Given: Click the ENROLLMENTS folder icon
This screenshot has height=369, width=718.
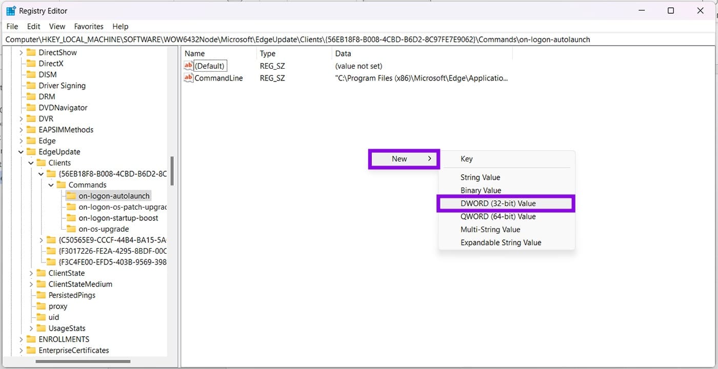Looking at the screenshot, I should (x=31, y=339).
